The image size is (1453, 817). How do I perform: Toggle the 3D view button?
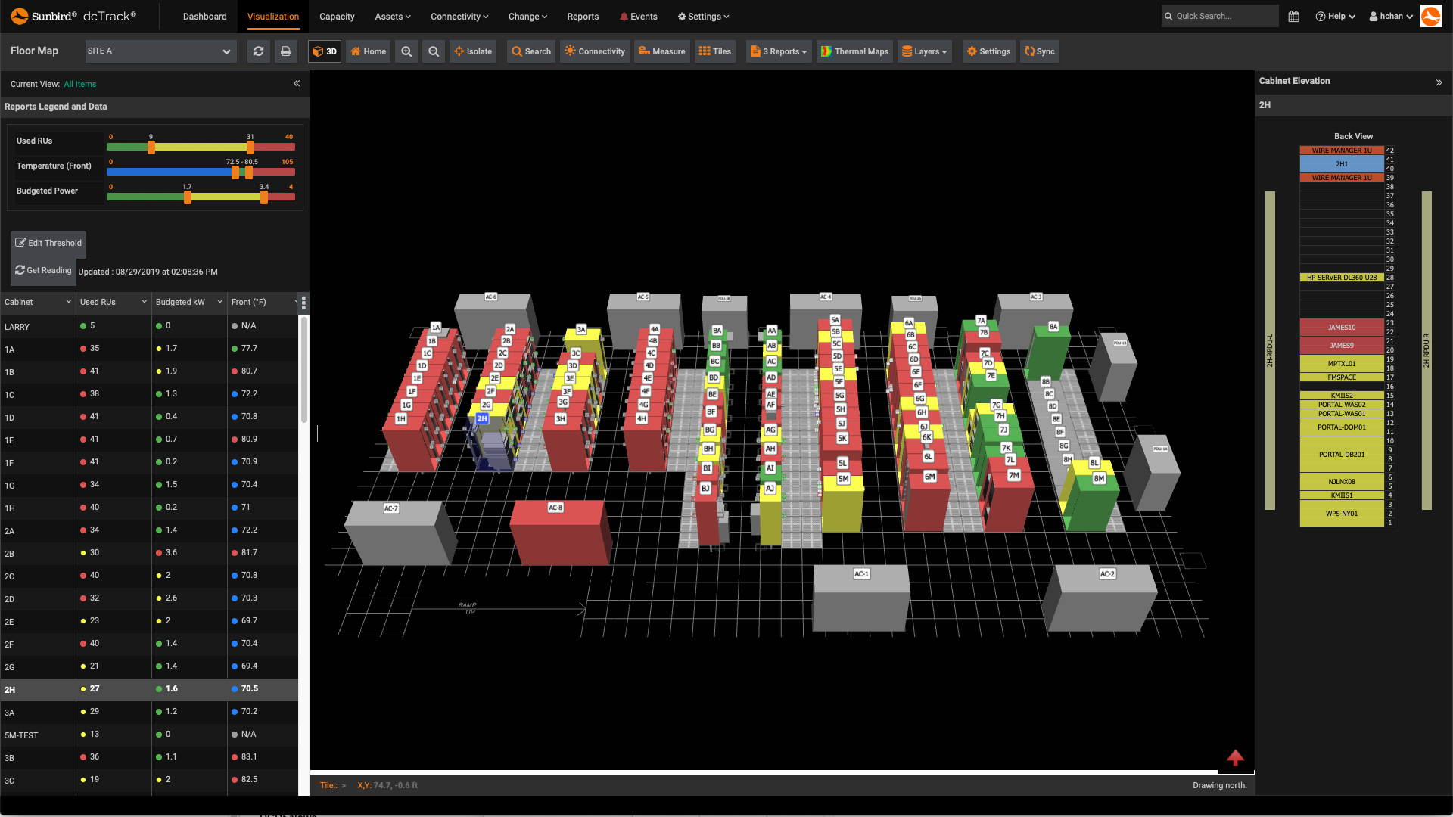(x=325, y=51)
